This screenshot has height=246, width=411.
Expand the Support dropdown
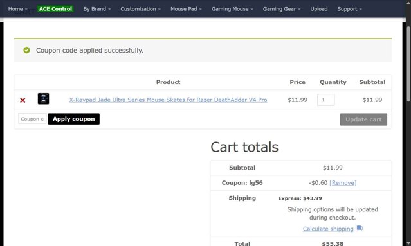tap(350, 9)
